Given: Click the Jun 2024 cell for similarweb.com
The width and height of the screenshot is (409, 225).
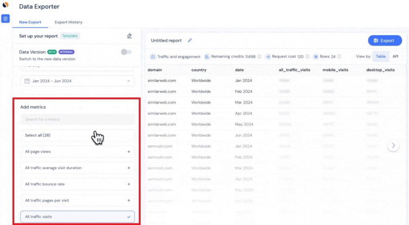Looking at the screenshot, I should click(x=243, y=135).
